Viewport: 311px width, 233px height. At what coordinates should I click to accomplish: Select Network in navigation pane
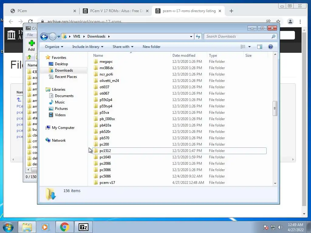point(59,140)
